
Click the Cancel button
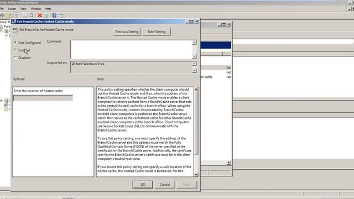[165, 185]
